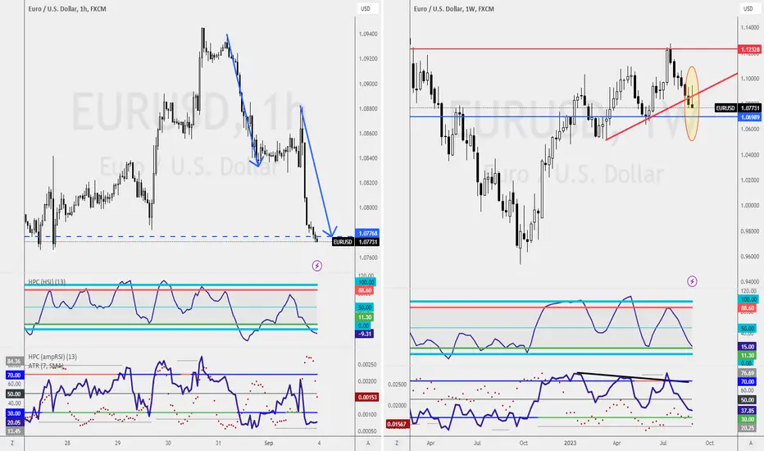The height and width of the screenshot is (451, 764).
Task: Click the red 1.12328 price label
Action: [750, 50]
